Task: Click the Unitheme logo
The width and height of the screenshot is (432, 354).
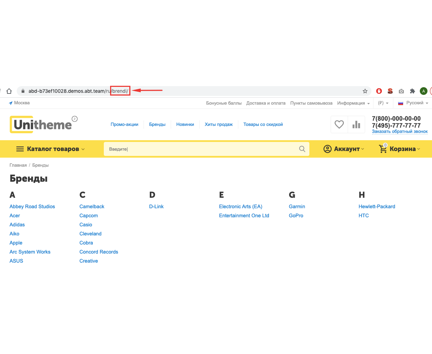Action: tap(43, 125)
